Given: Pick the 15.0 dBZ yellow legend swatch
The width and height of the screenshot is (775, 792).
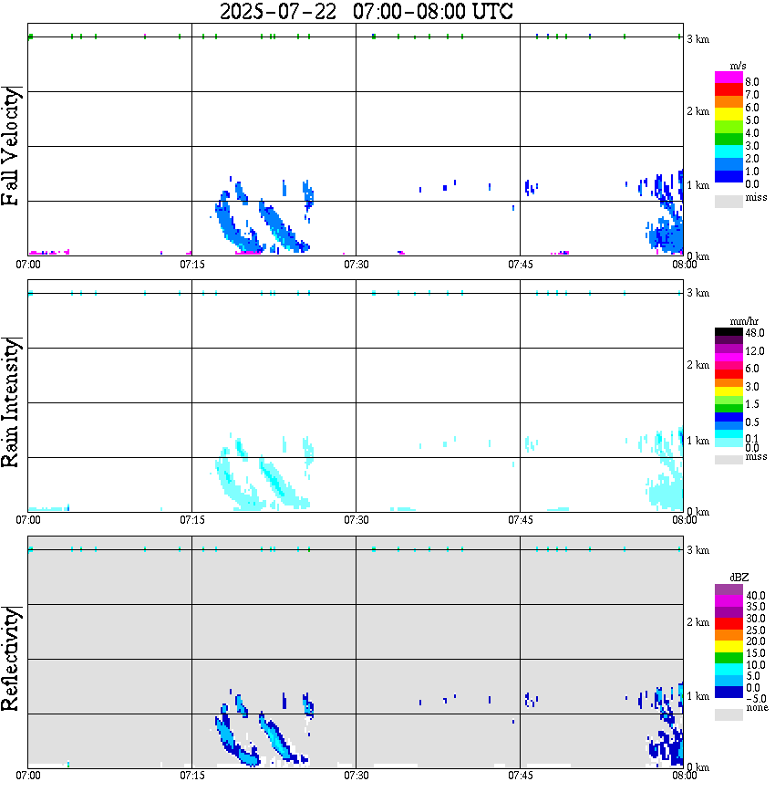Looking at the screenshot, I should 728,647.
